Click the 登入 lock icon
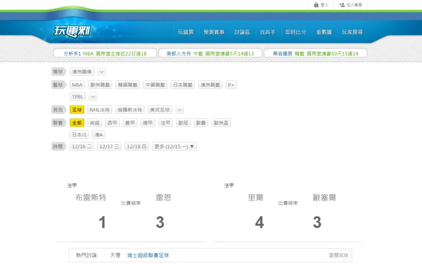422x271 pixels. tap(316, 5)
